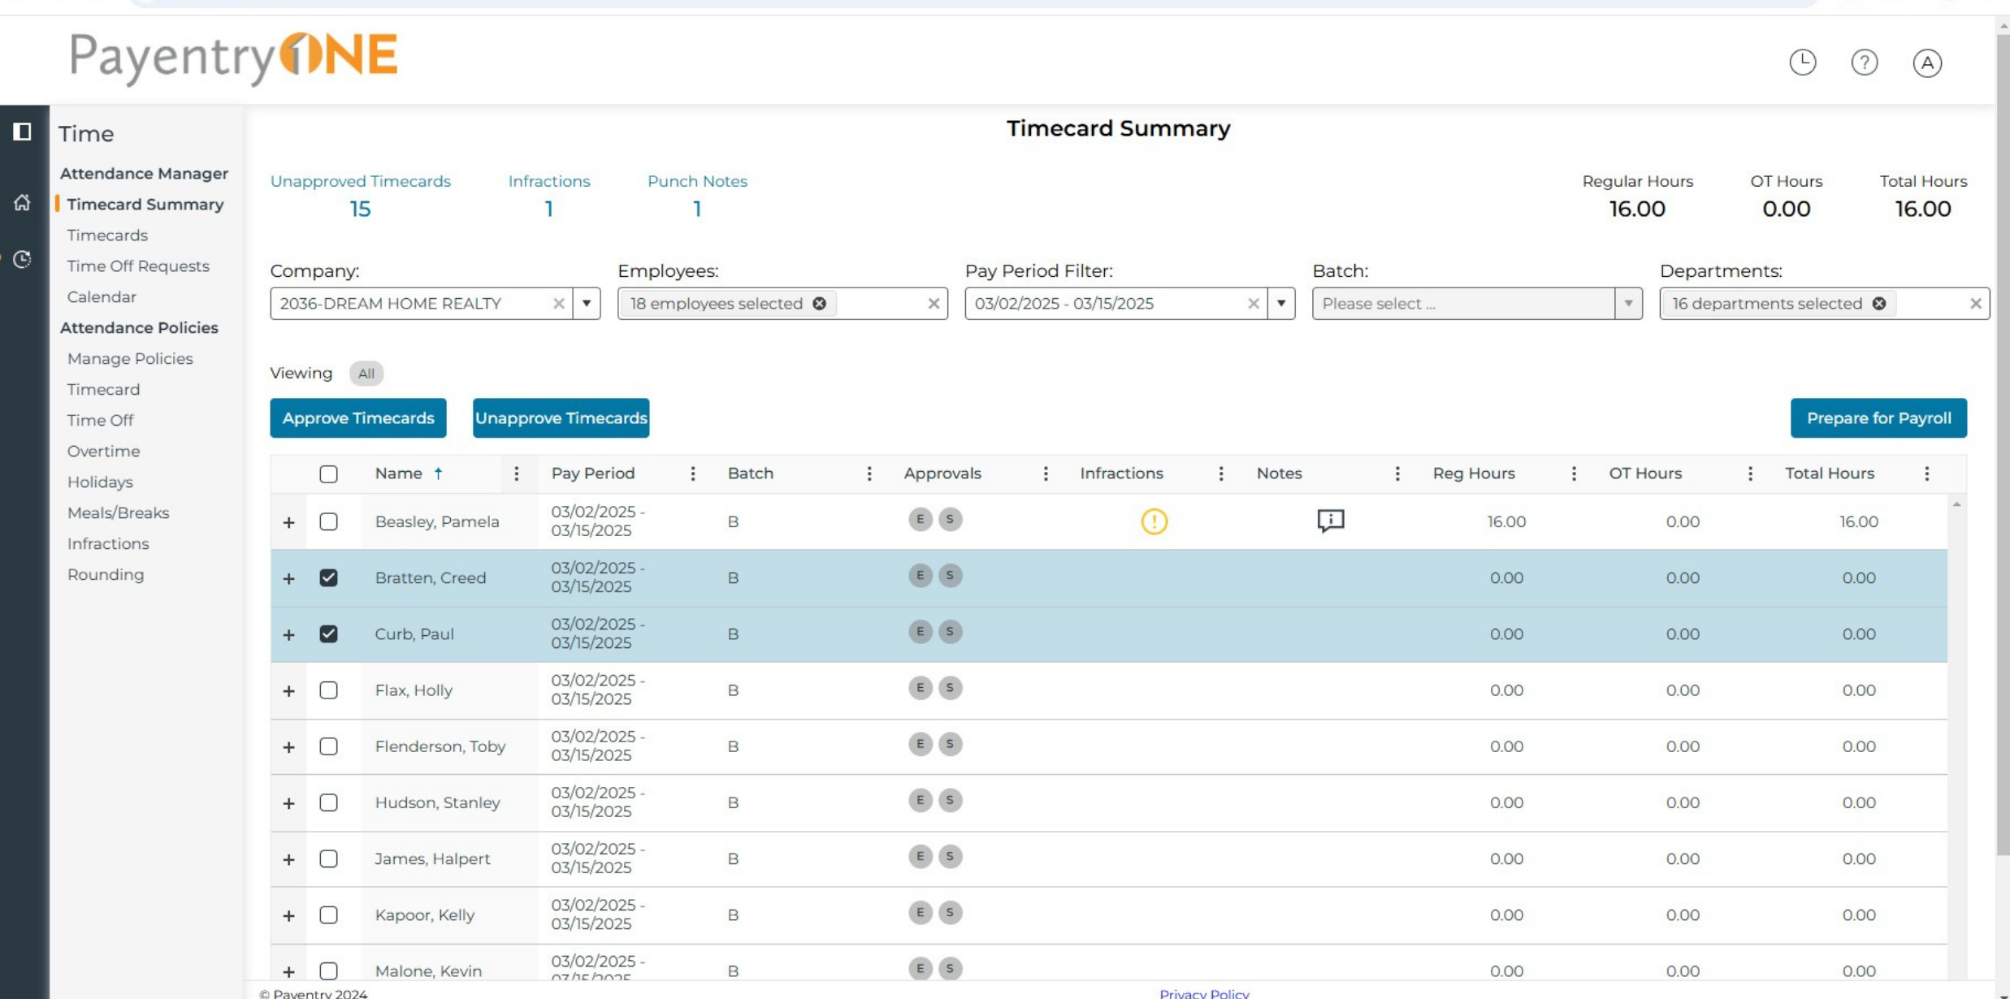Open Infractions column options menu

coord(1220,474)
